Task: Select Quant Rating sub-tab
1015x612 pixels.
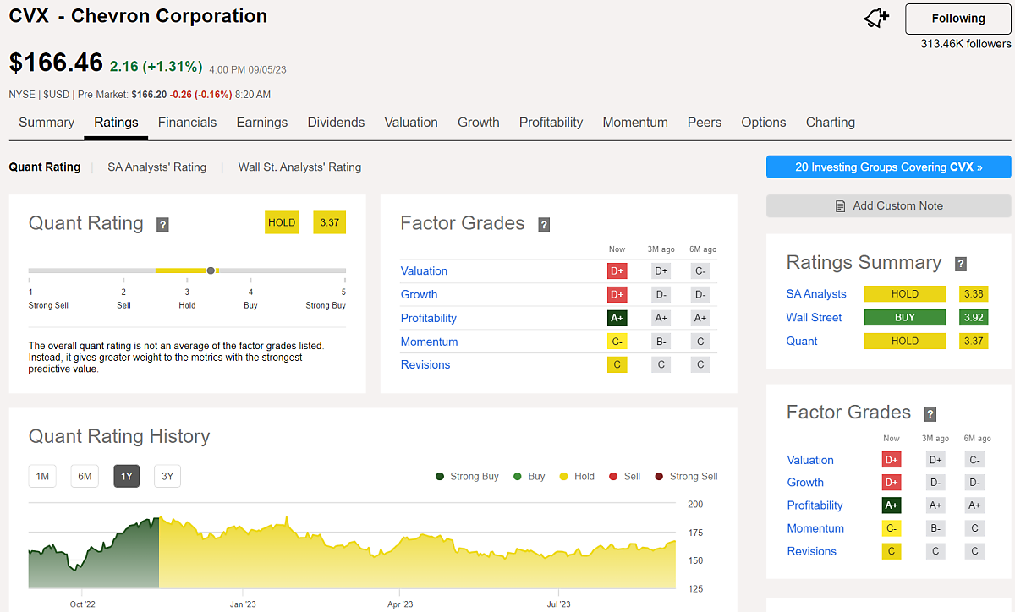Action: point(45,167)
